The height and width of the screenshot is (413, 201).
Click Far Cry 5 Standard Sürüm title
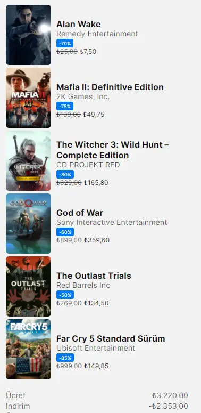tap(111, 338)
